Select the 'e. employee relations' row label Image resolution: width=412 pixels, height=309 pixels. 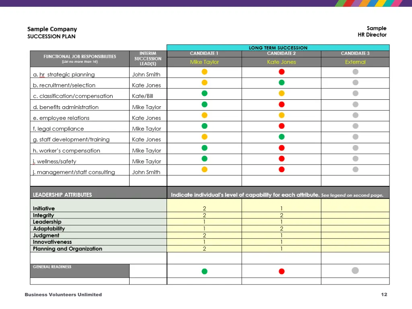coord(61,118)
